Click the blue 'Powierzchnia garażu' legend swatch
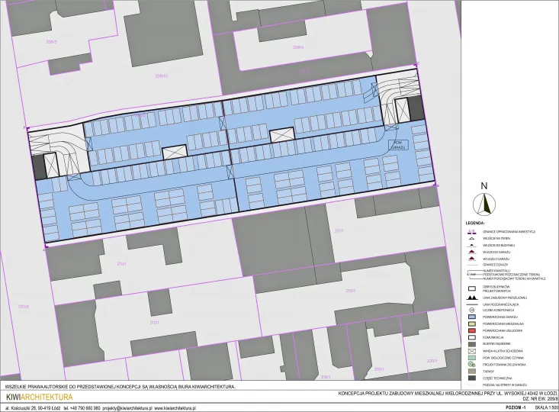 coord(471,317)
